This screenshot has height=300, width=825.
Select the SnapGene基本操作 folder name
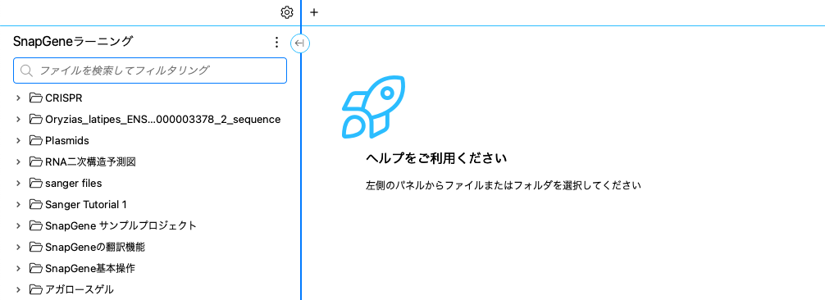[90, 268]
